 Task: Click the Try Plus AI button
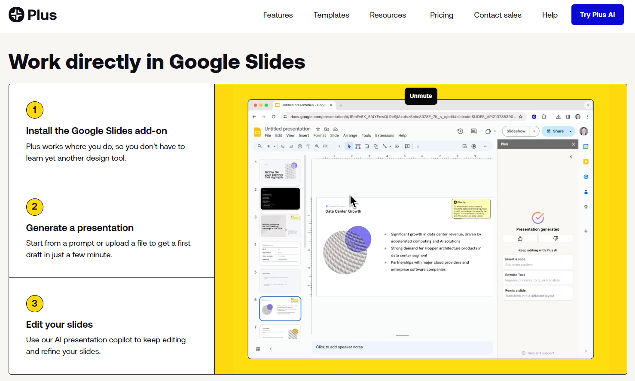pyautogui.click(x=598, y=15)
